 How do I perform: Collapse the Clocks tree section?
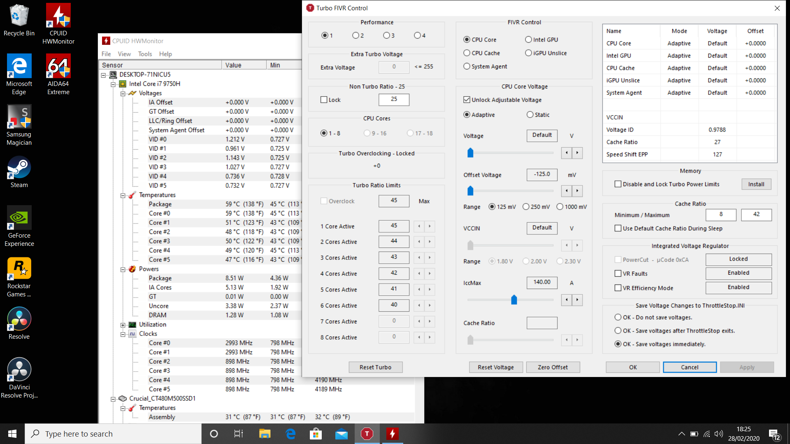(x=123, y=334)
